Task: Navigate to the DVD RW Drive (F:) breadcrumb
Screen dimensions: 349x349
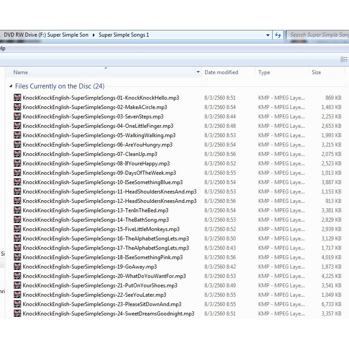Action: tap(46, 35)
